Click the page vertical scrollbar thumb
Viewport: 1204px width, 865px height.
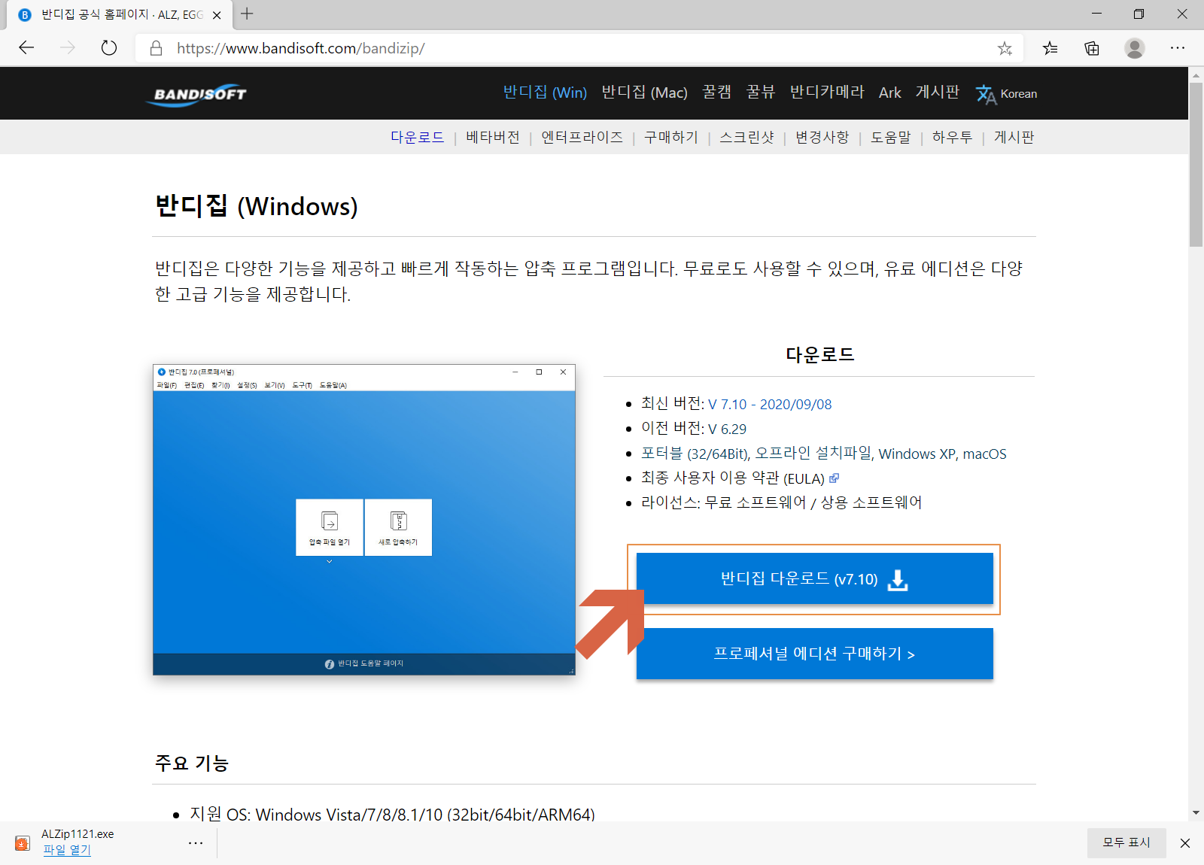point(1196,164)
